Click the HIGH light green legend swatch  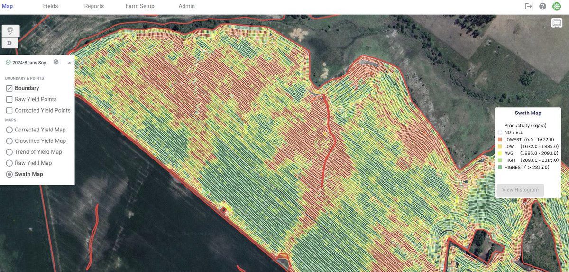pyautogui.click(x=500, y=160)
